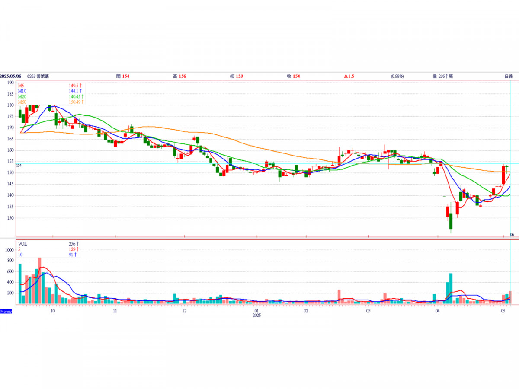Click the M60 moving average legend label
Image resolution: width=519 pixels, height=389 pixels.
pos(22,102)
